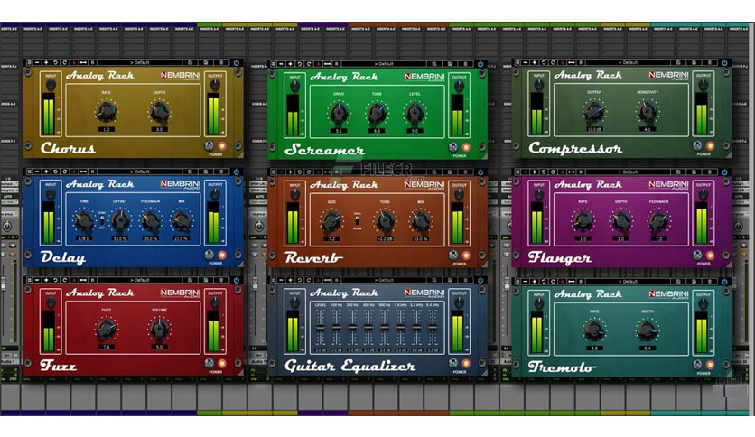Click the redo arrow in Guitar Equalizer toolbar
This screenshot has width=755, height=437.
[309, 280]
